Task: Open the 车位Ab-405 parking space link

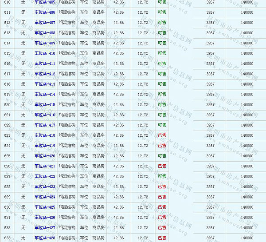Action: coord(45,2)
